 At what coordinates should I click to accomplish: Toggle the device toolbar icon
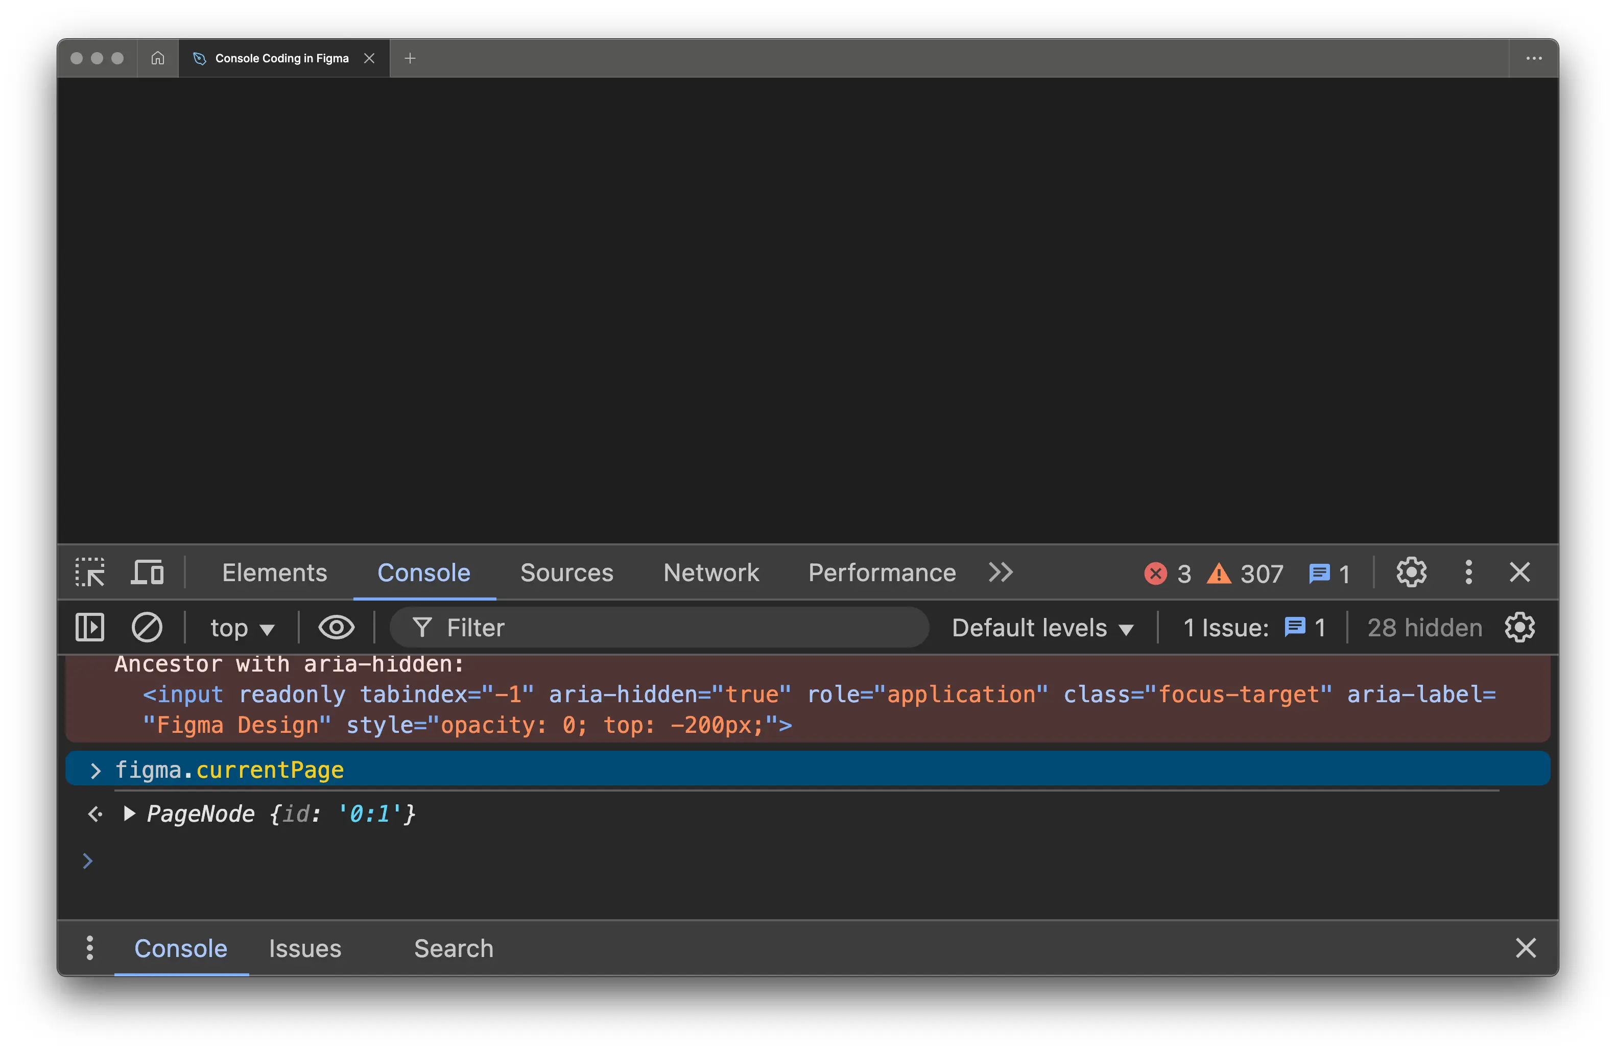click(147, 572)
